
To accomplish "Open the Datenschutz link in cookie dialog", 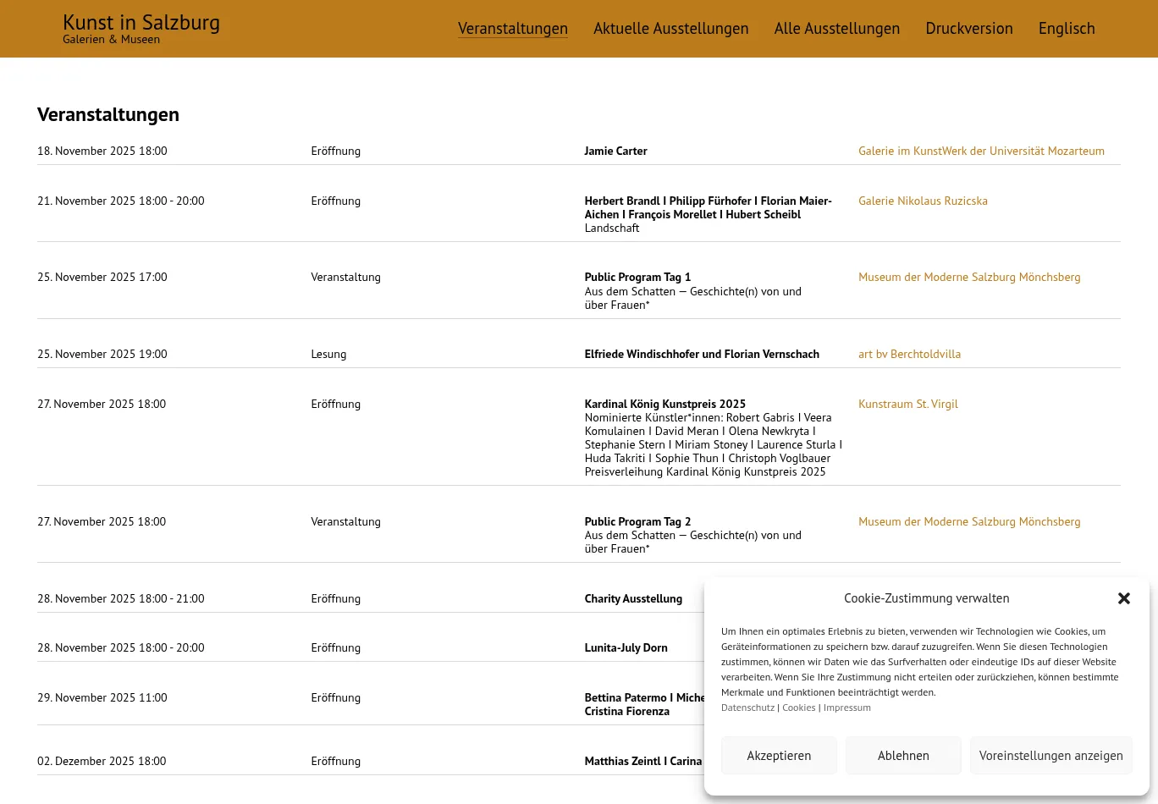I will pyautogui.click(x=747, y=708).
